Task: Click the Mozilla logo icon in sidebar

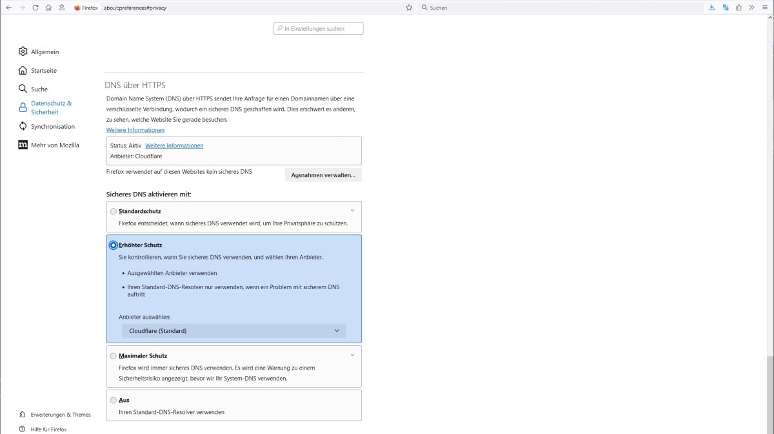Action: click(x=23, y=145)
